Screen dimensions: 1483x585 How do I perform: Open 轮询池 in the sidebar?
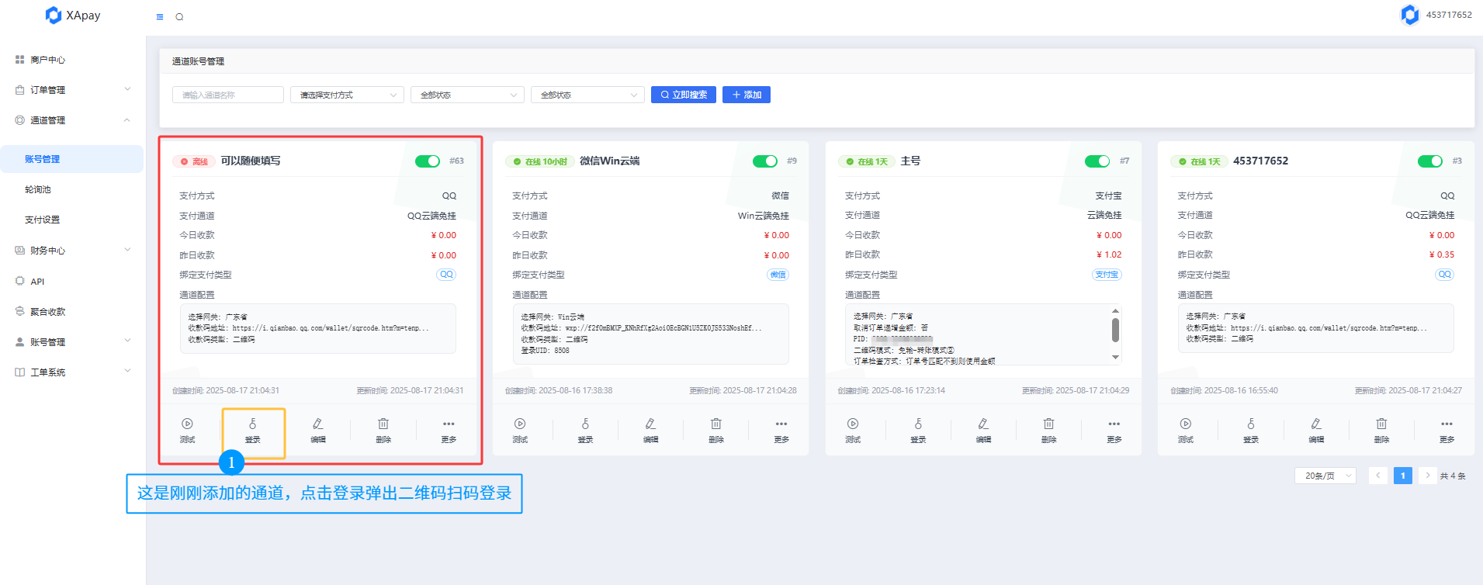coord(38,189)
